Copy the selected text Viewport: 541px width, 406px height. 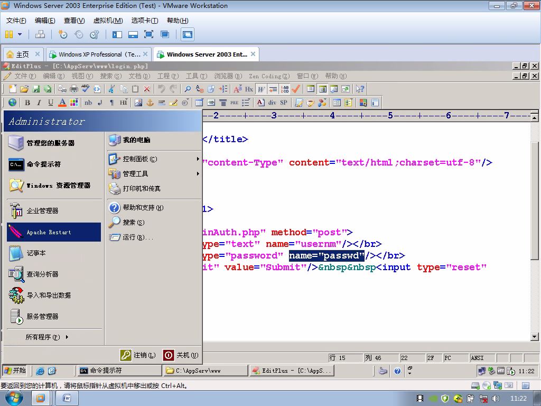(124, 89)
